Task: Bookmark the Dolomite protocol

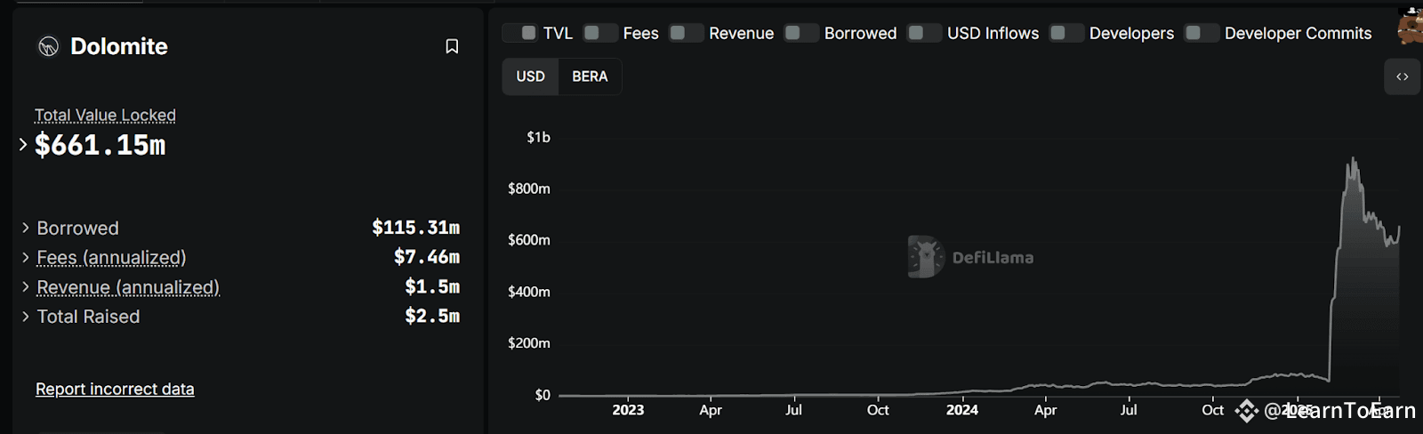Action: point(452,46)
